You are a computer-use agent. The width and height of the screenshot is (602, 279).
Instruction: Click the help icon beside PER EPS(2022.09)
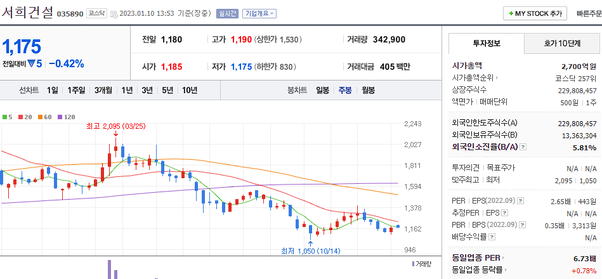(x=520, y=201)
